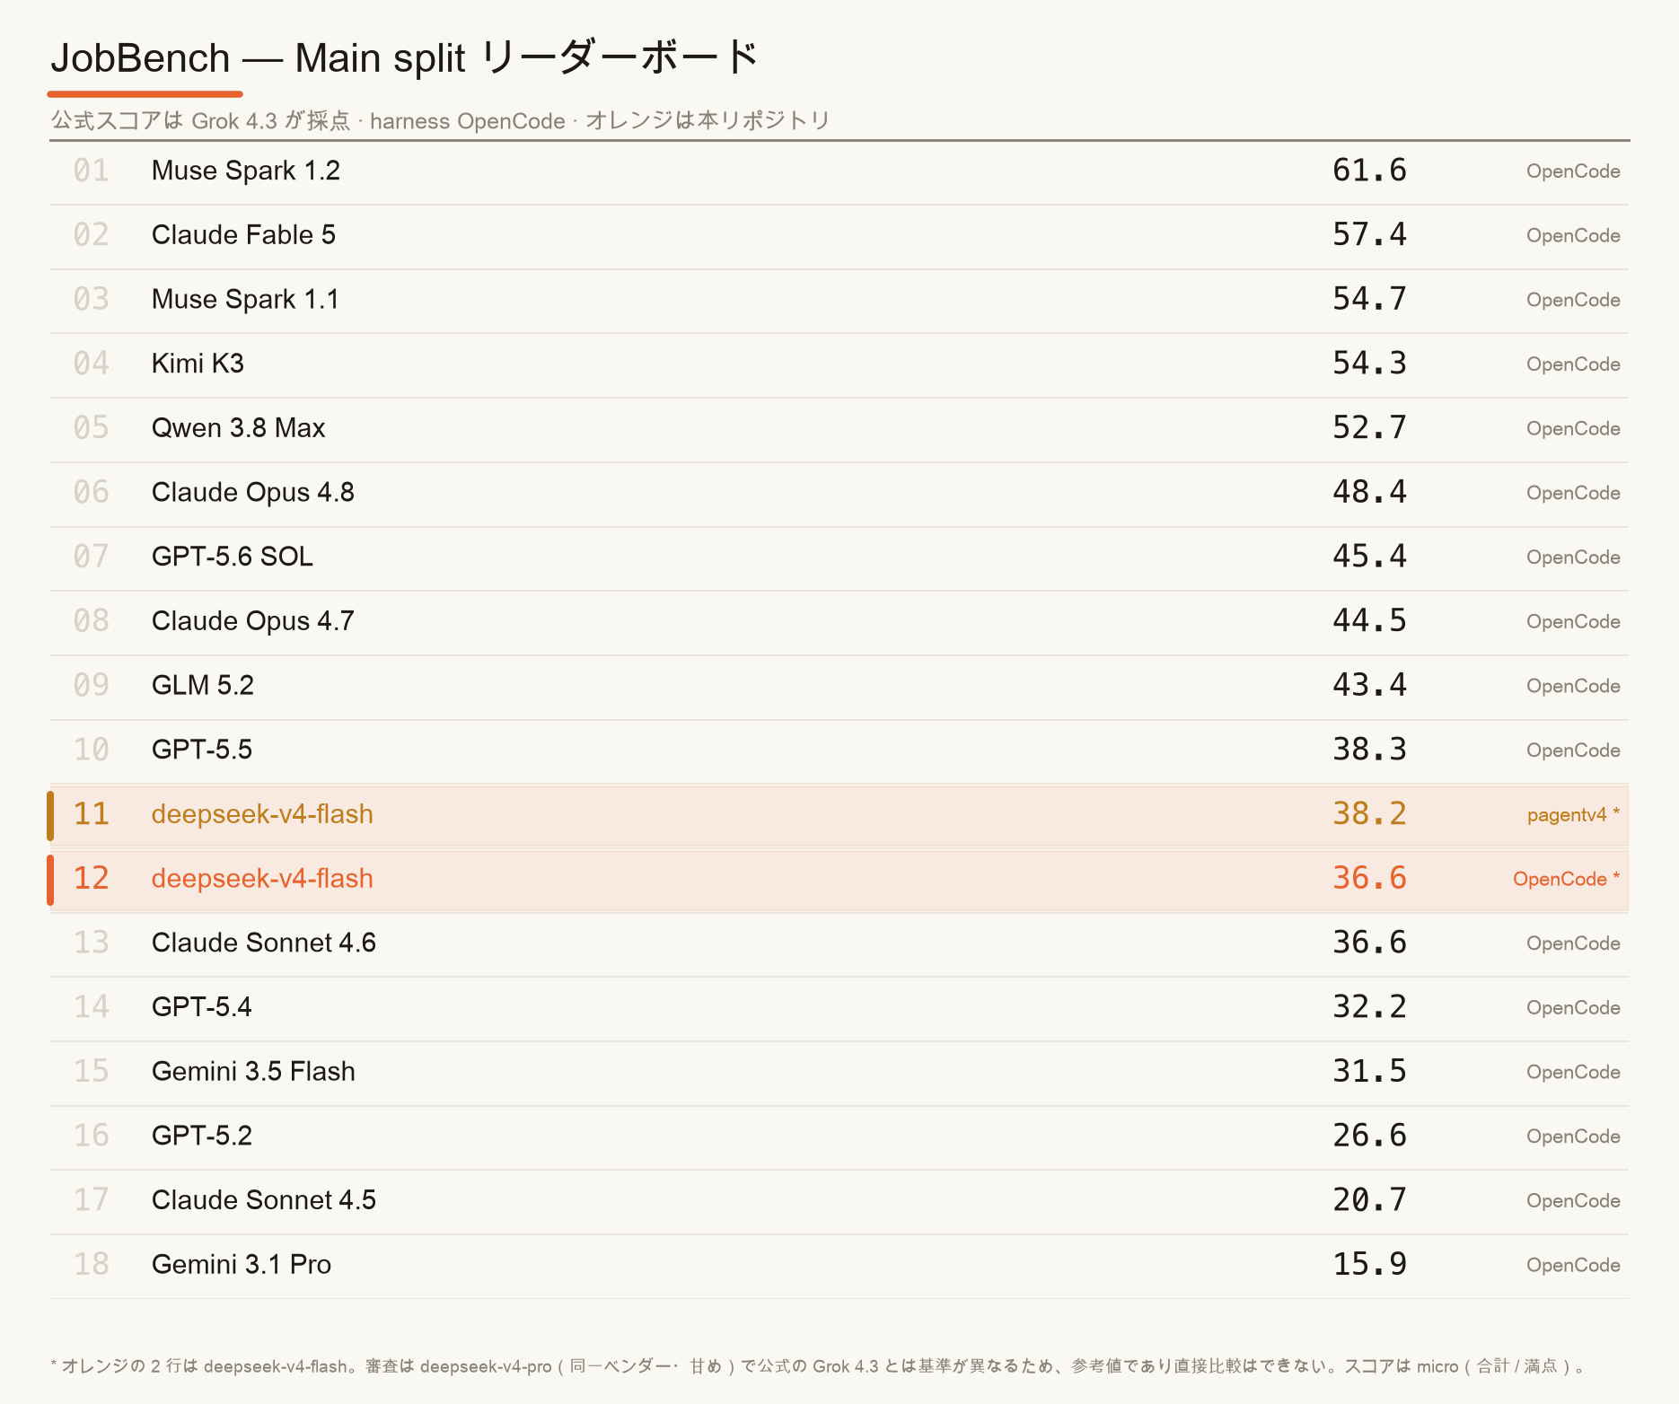This screenshot has width=1679, height=1404.
Task: Select Qwen 3.8 Max model name
Action: tap(238, 428)
